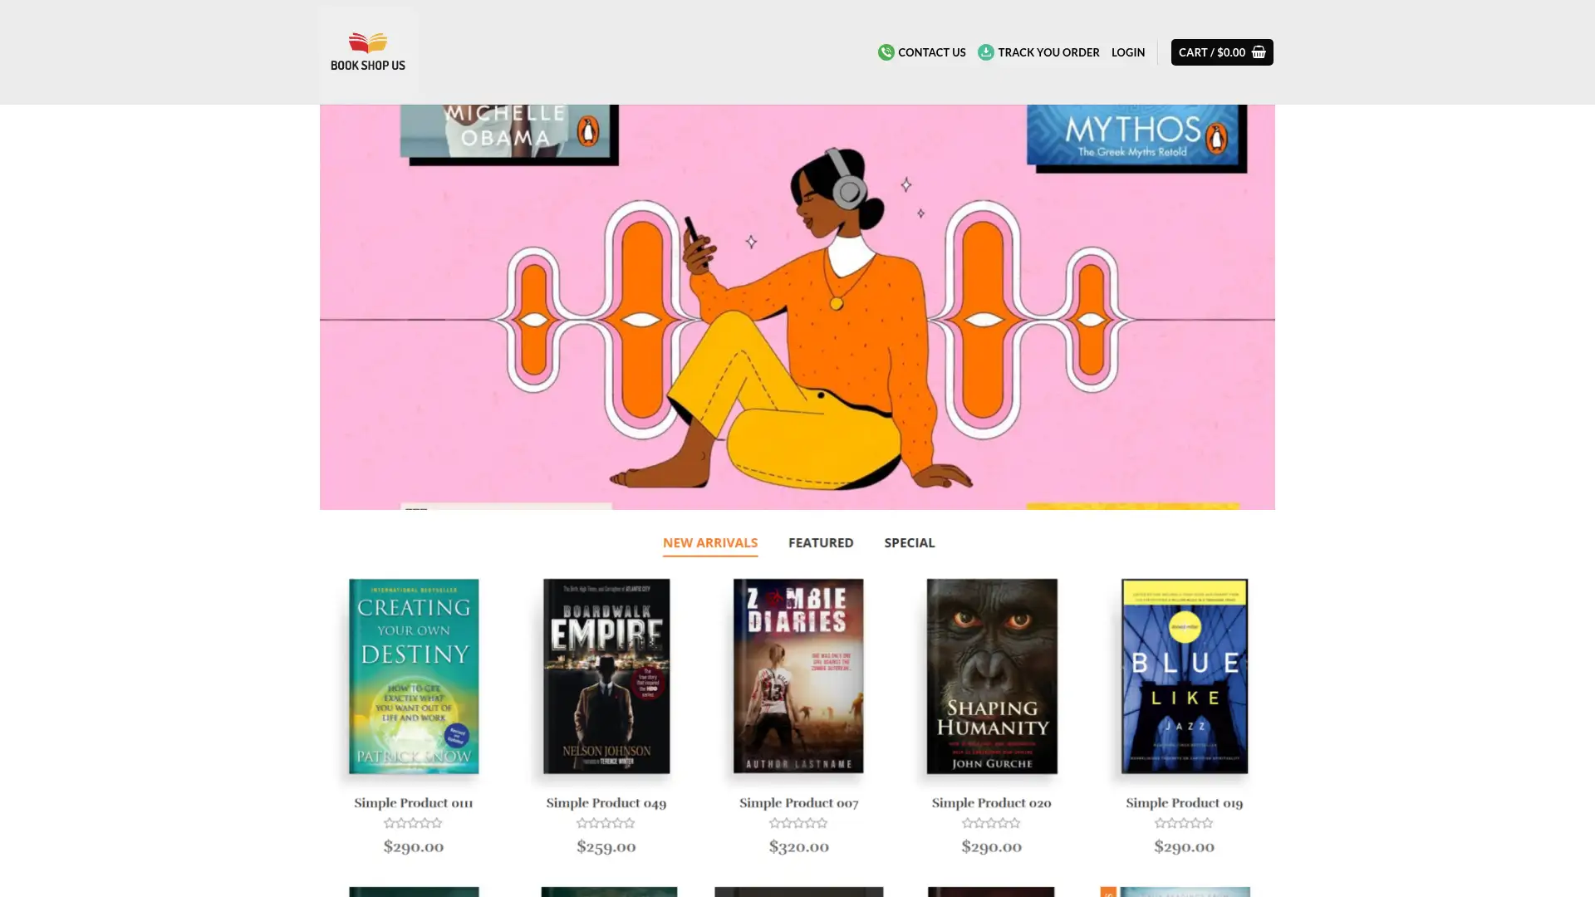Open the CONTACT US link
1595x897 pixels.
[x=932, y=52]
